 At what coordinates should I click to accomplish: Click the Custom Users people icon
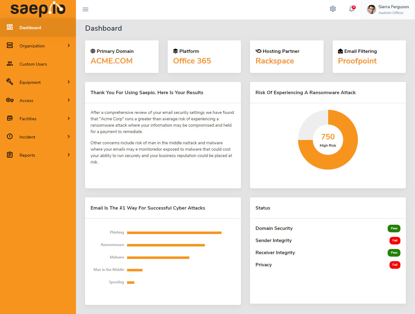(x=10, y=64)
